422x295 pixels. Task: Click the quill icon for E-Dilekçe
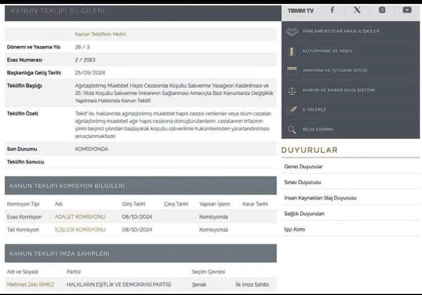(x=292, y=110)
